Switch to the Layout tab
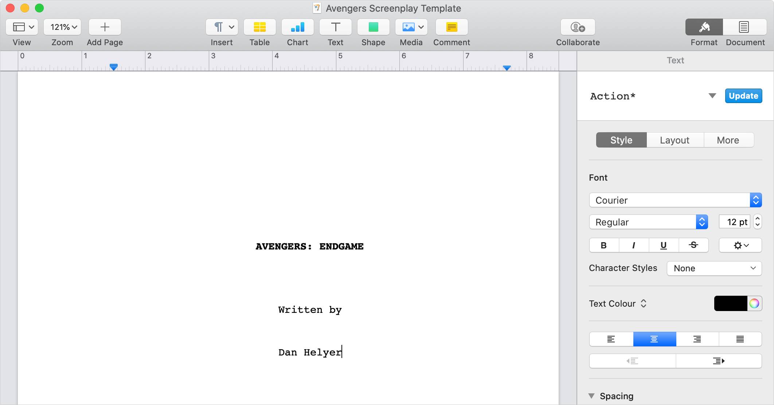Screen dimensions: 774x405 click(674, 140)
